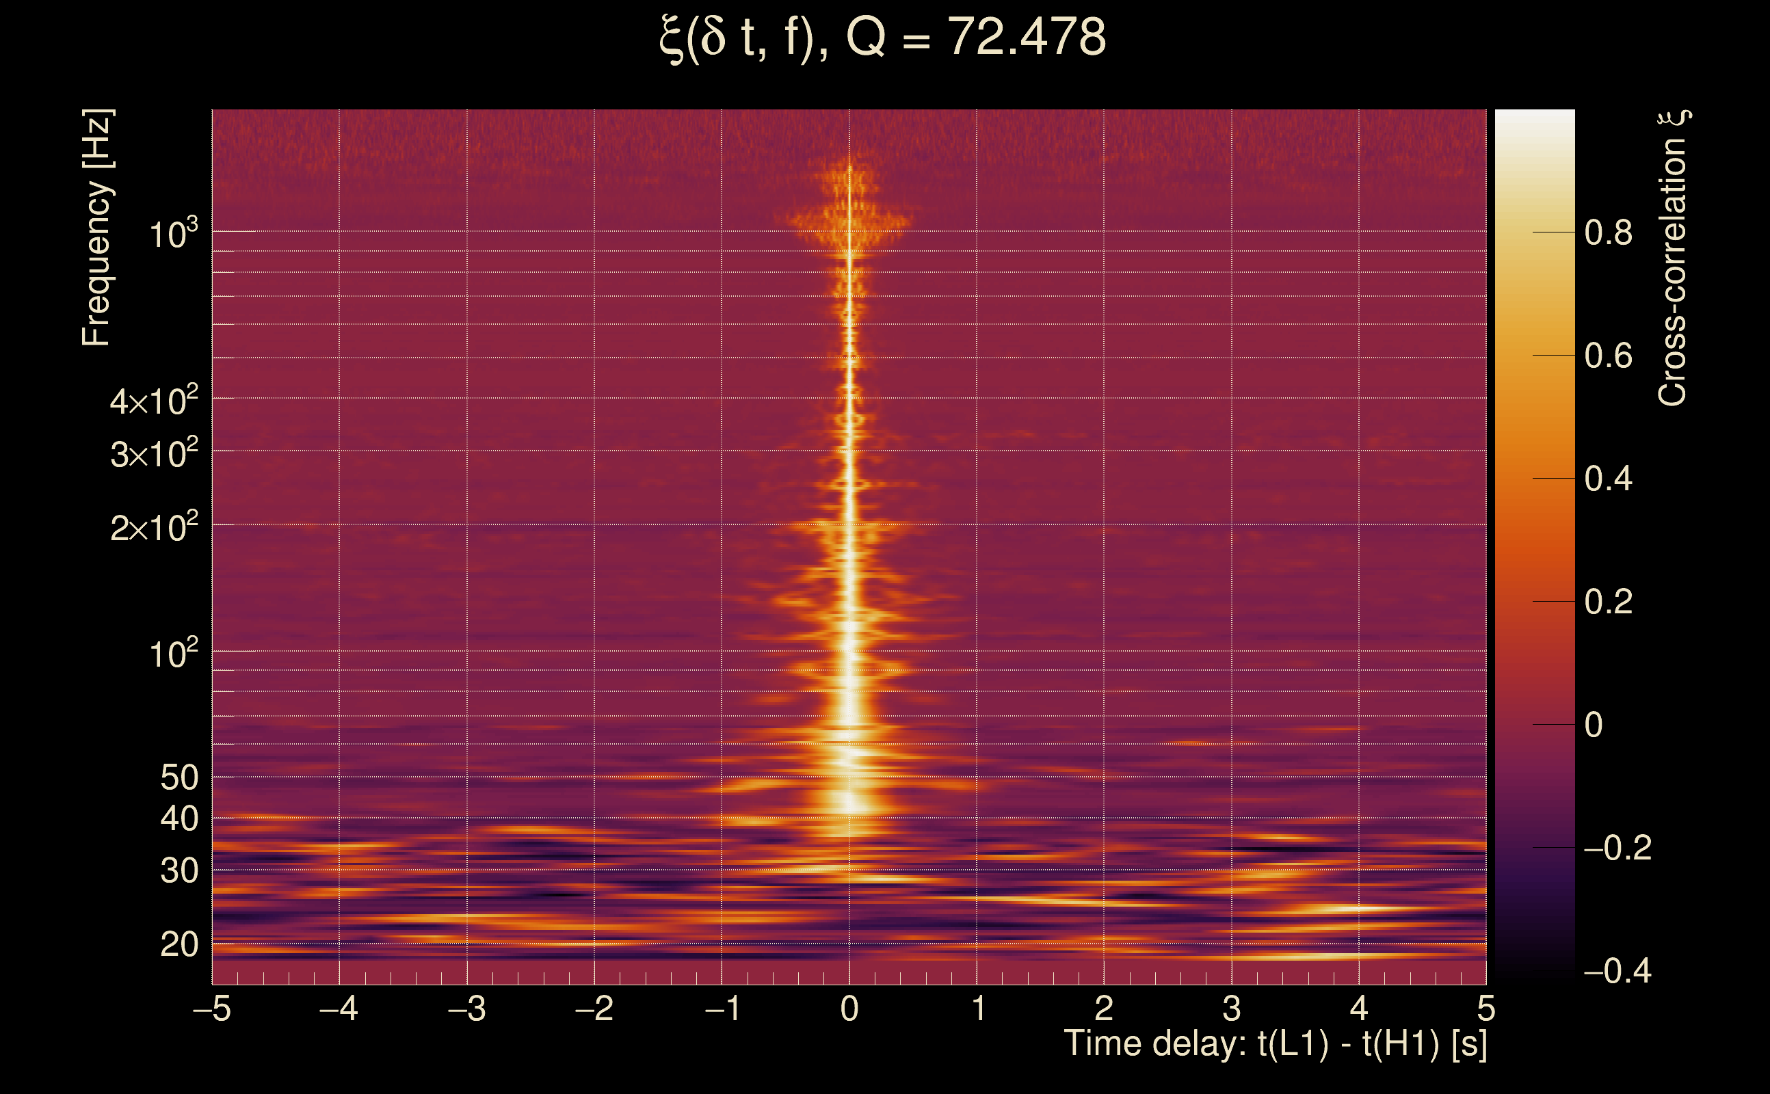Screen dimensions: 1770x1094
Task: Click the 10³ frequency axis tick label
Action: [172, 235]
